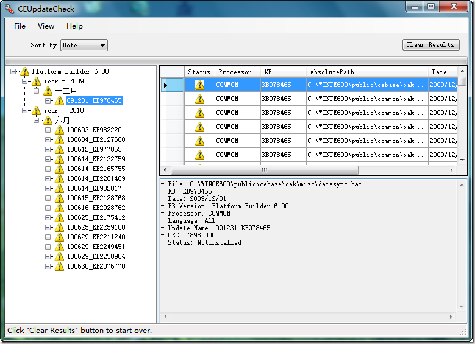Click the selected row's cebase AbsolutePath cell
This screenshot has width=475, height=344.
click(x=367, y=85)
